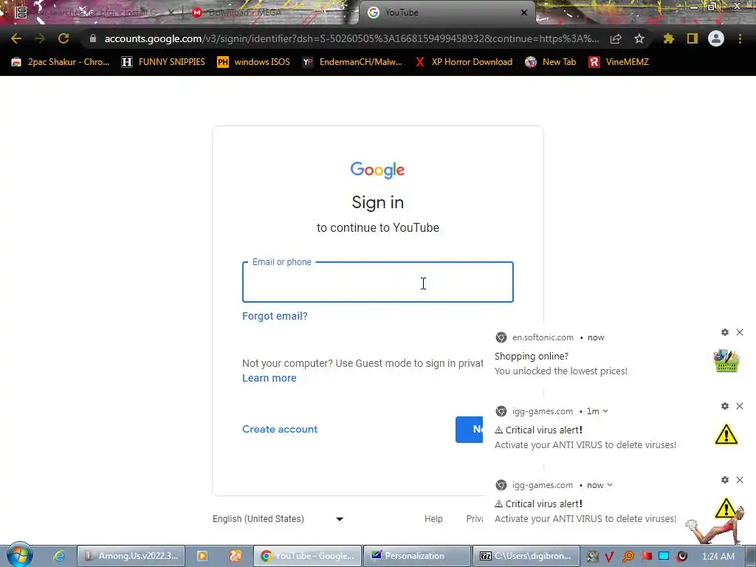Open the Chrome profile avatar
This screenshot has width=756, height=567.
point(716,38)
